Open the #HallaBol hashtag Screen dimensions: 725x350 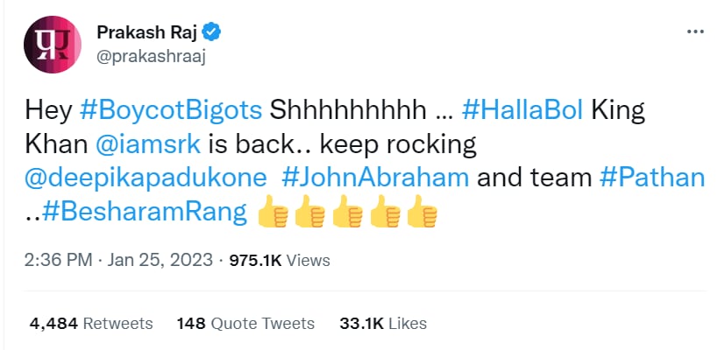pyautogui.click(x=522, y=111)
